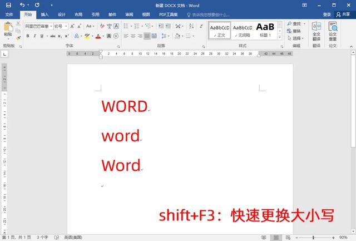Align text right
356x241 pixels.
click(x=140, y=36)
